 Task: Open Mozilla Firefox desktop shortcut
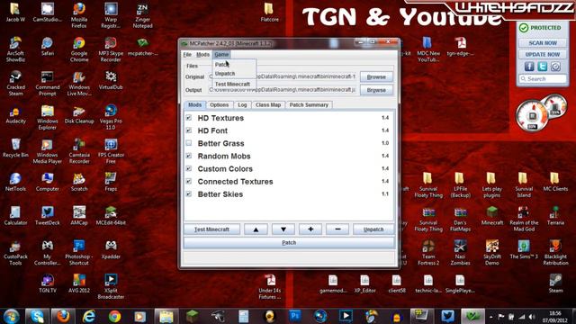click(x=79, y=16)
